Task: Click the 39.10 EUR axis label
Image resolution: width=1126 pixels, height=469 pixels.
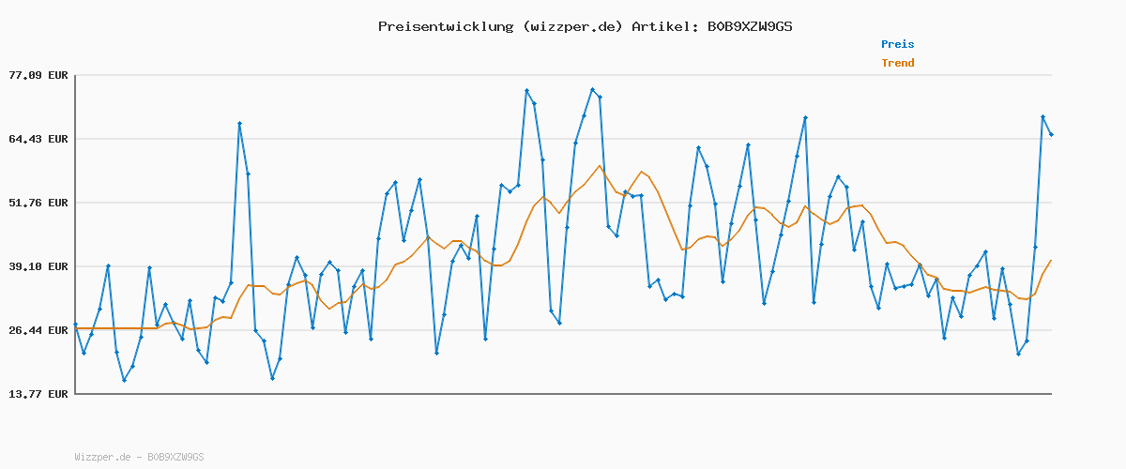Action: [x=38, y=266]
